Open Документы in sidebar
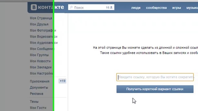198x111 pixels. tap(39, 88)
